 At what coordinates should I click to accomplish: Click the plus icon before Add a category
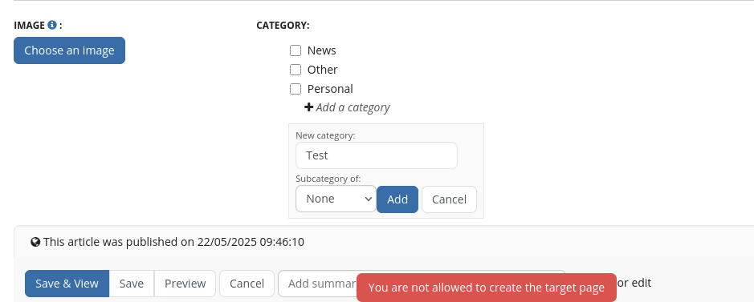308,107
